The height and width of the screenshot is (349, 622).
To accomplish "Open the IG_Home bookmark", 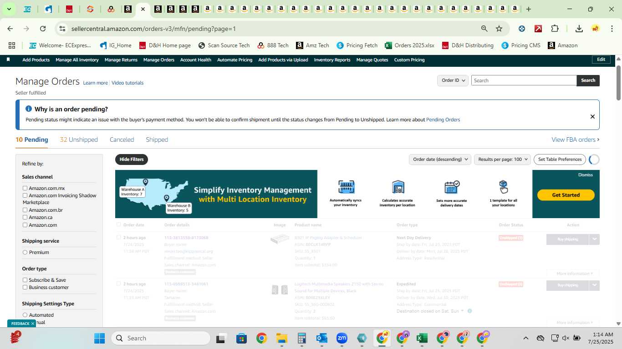I will click(x=116, y=45).
